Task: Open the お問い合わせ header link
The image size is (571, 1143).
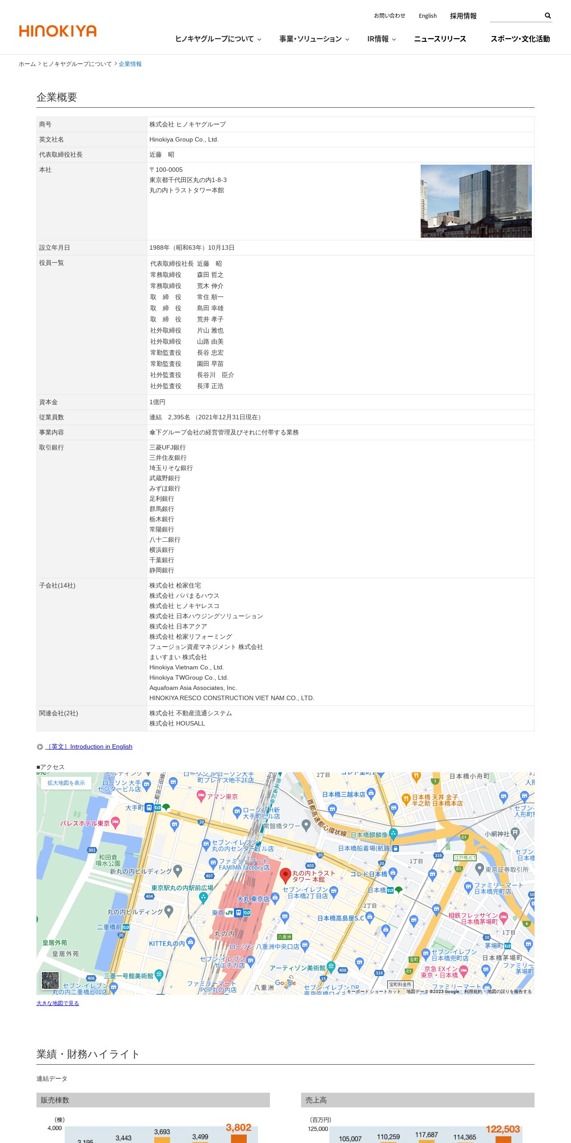Action: [390, 16]
